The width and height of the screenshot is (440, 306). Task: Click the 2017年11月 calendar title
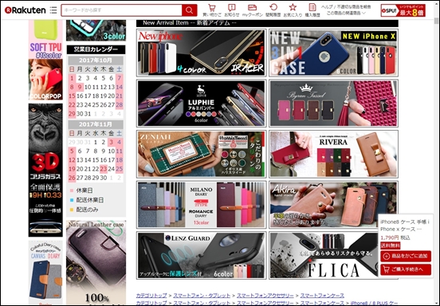96,124
